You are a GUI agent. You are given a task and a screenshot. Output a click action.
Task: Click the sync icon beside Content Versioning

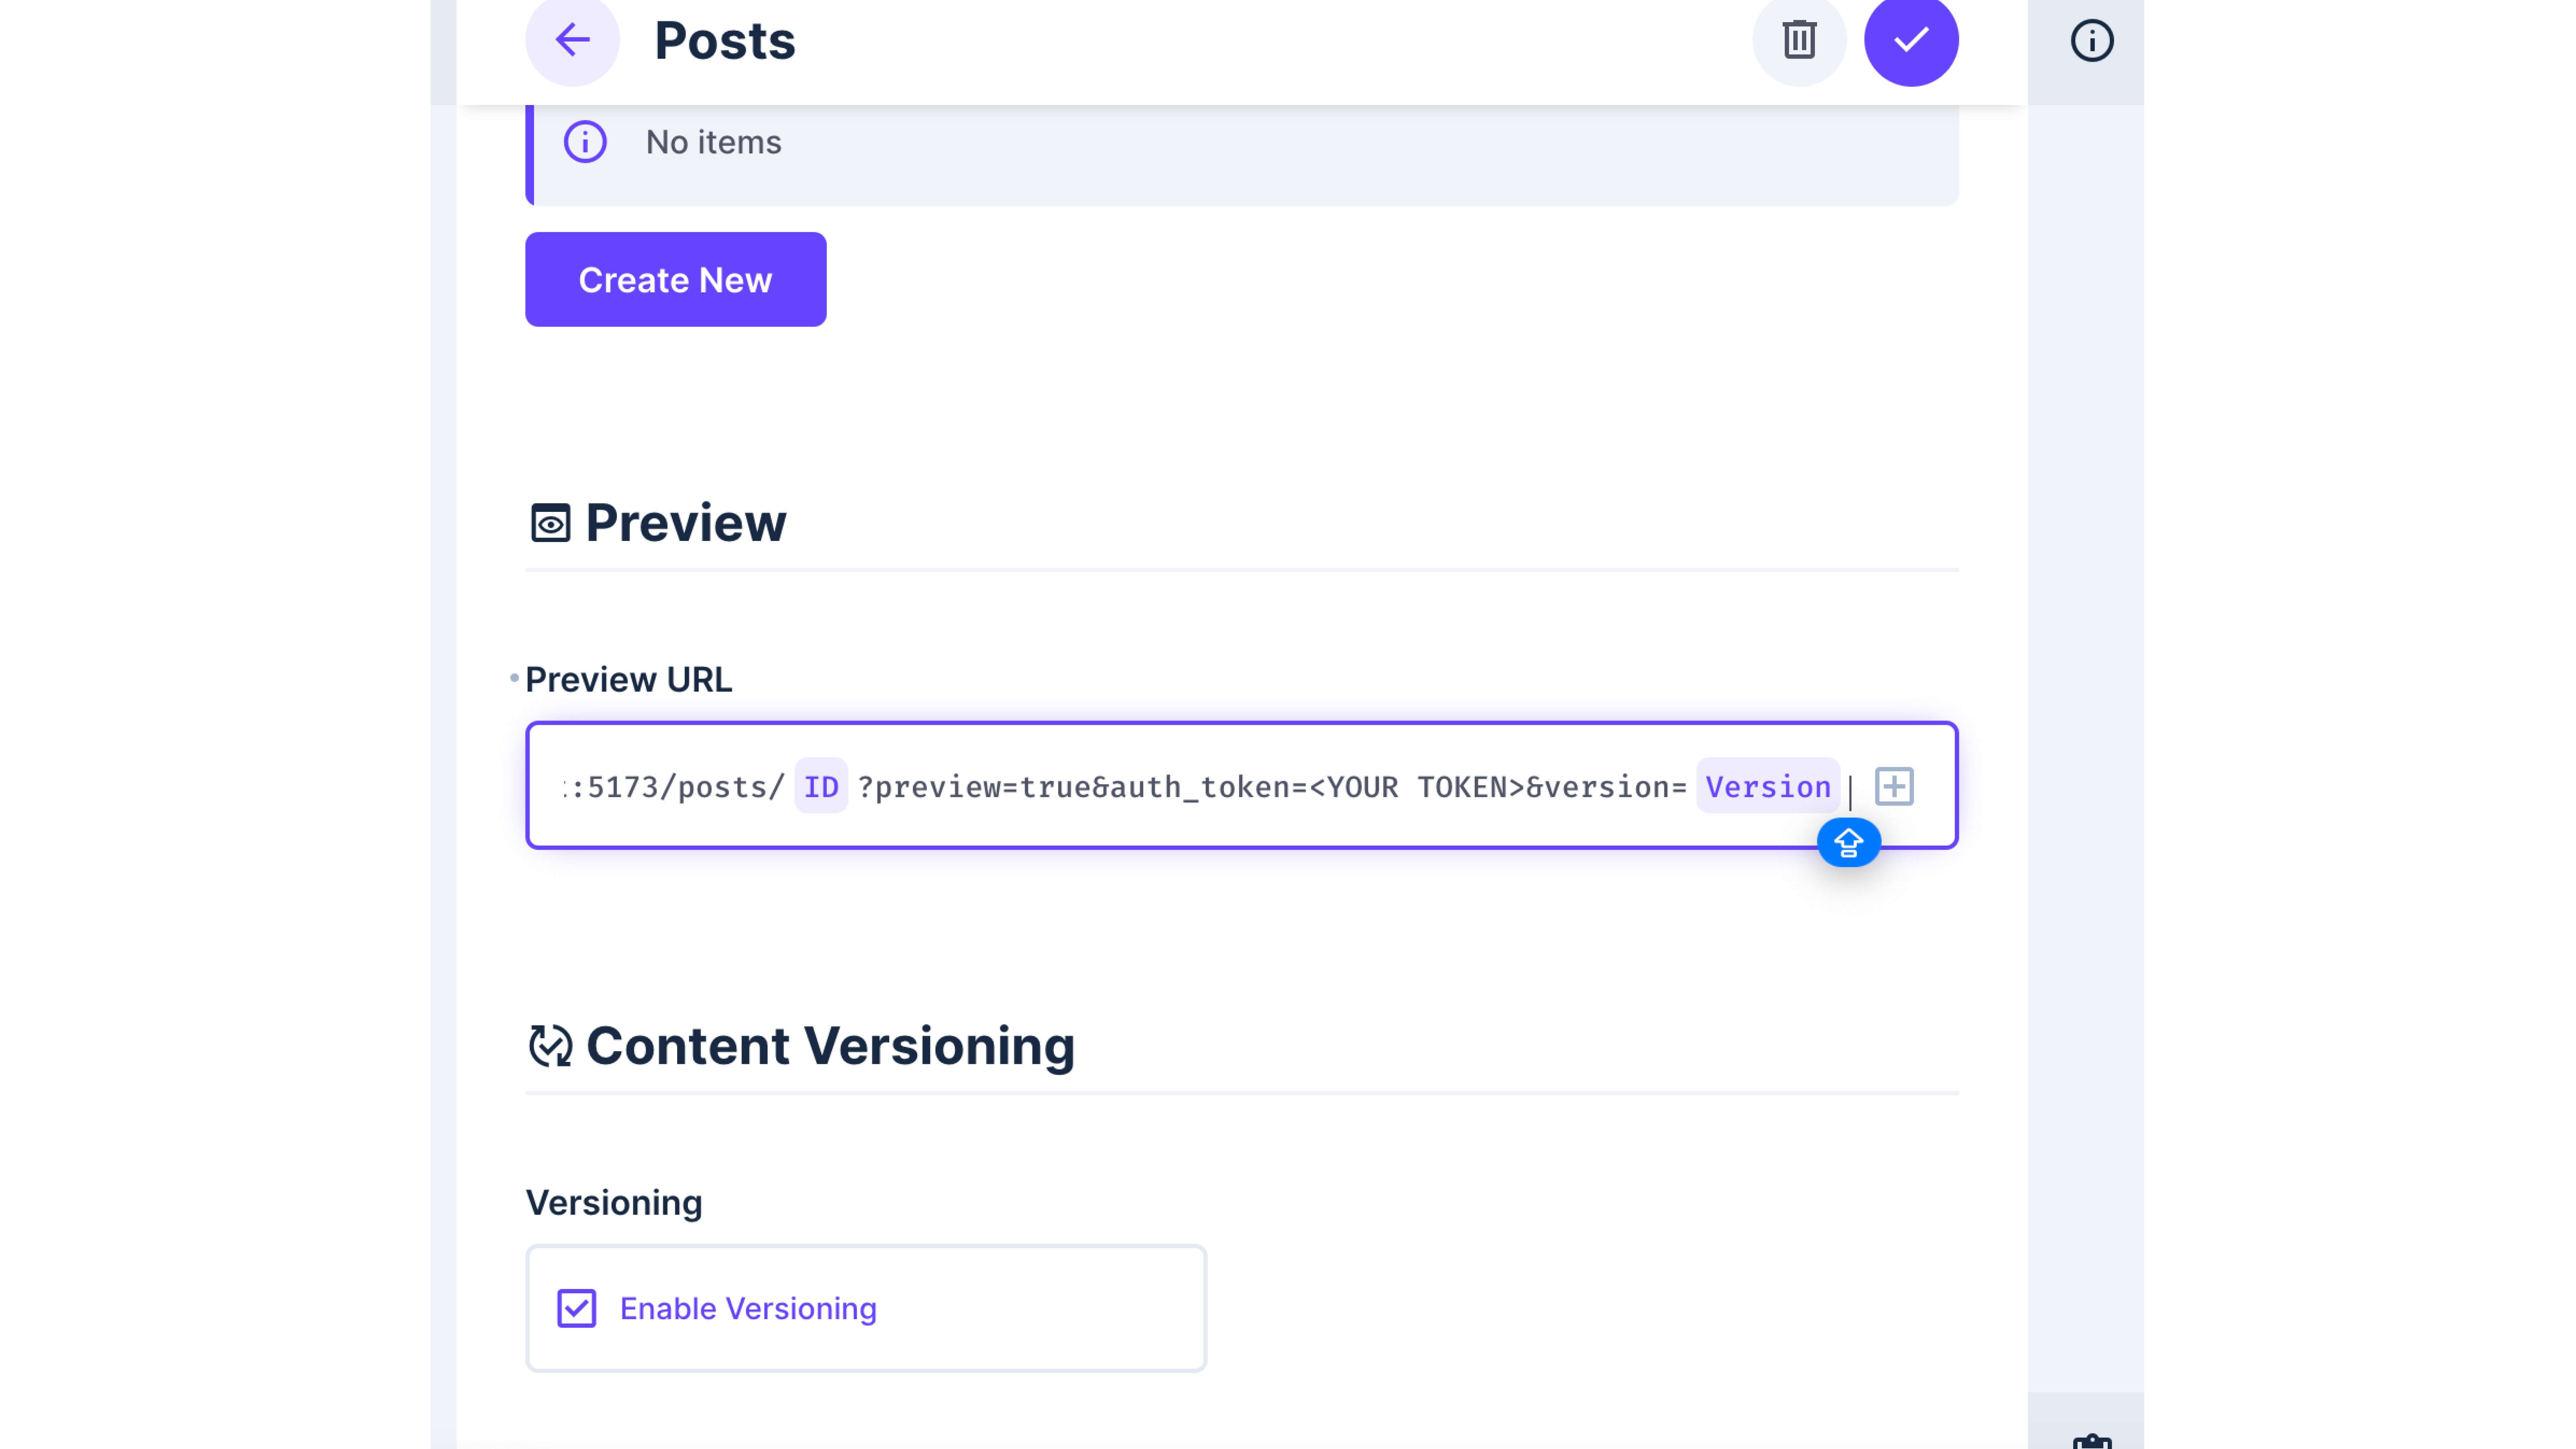click(x=551, y=1046)
